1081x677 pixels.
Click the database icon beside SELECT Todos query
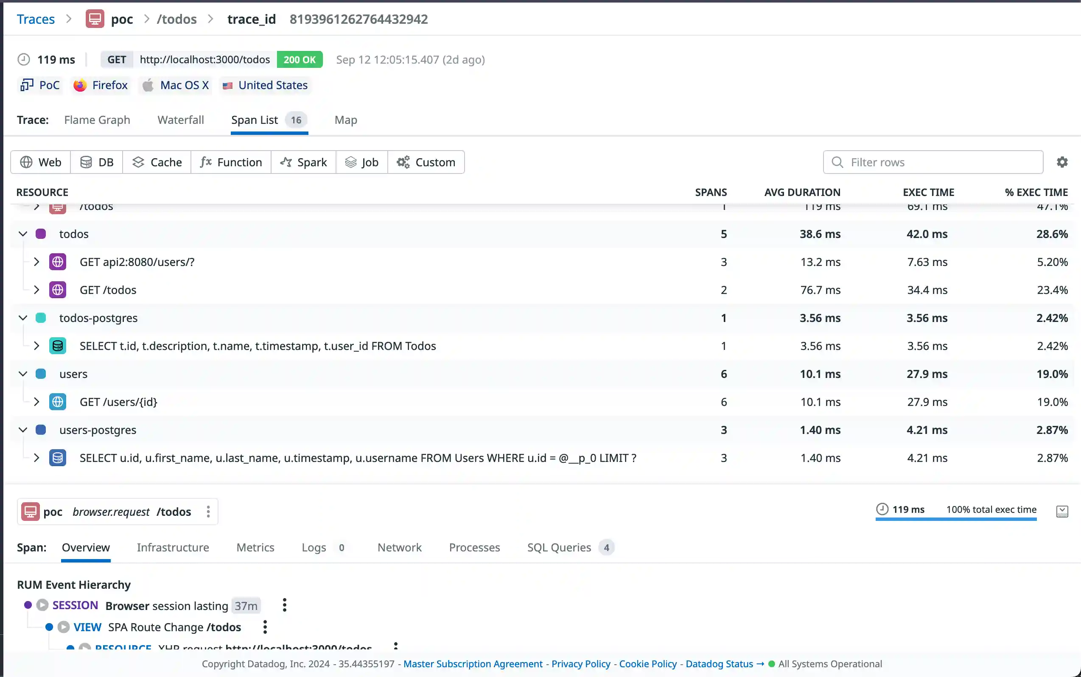point(58,345)
